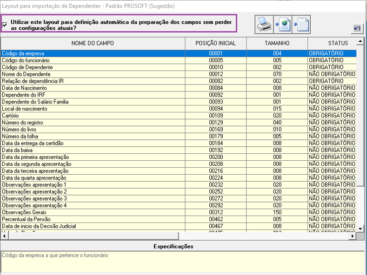The image size is (367, 275).
Task: Click size cell '150'
Action: coord(277,212)
